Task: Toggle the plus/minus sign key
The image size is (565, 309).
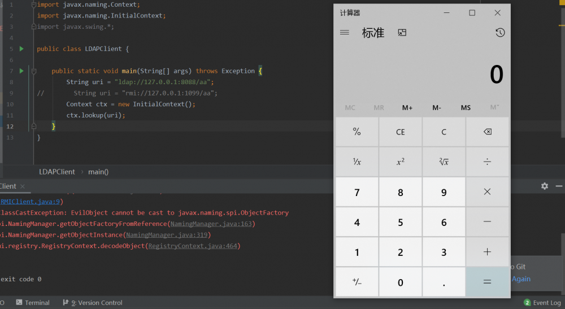Action: pos(357,282)
